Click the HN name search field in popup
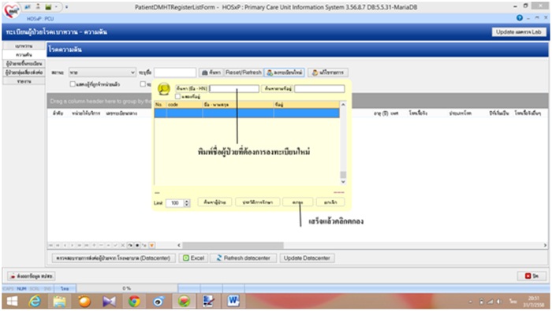The height and width of the screenshot is (311, 552). coord(234,88)
